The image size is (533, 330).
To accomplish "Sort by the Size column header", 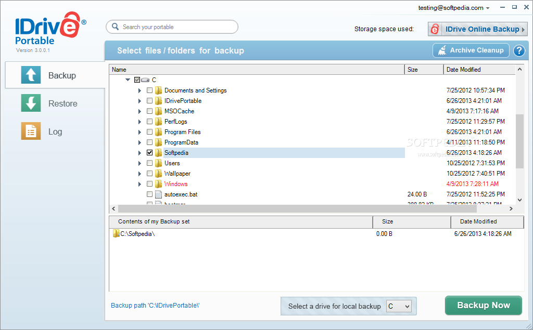I will click(424, 70).
